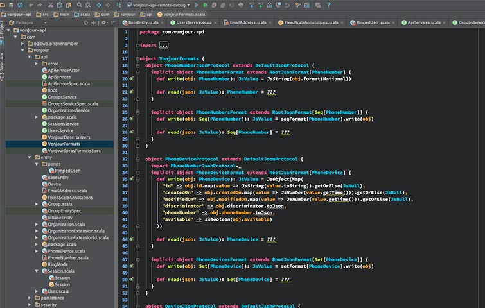This screenshot has width=485, height=308.
Task: Click the scala breadcrumb
Action: pos(82,15)
